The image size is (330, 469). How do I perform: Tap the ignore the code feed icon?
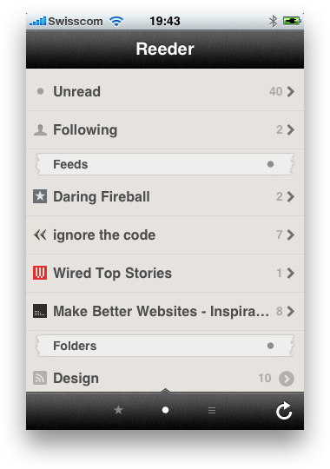click(x=40, y=235)
